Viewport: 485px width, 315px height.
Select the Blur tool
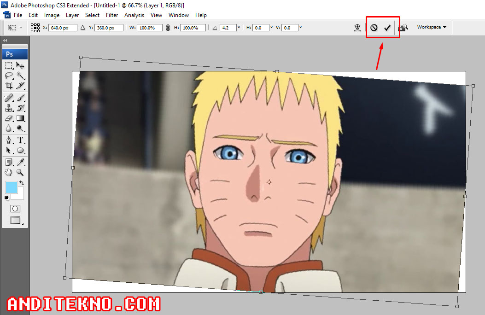point(9,128)
